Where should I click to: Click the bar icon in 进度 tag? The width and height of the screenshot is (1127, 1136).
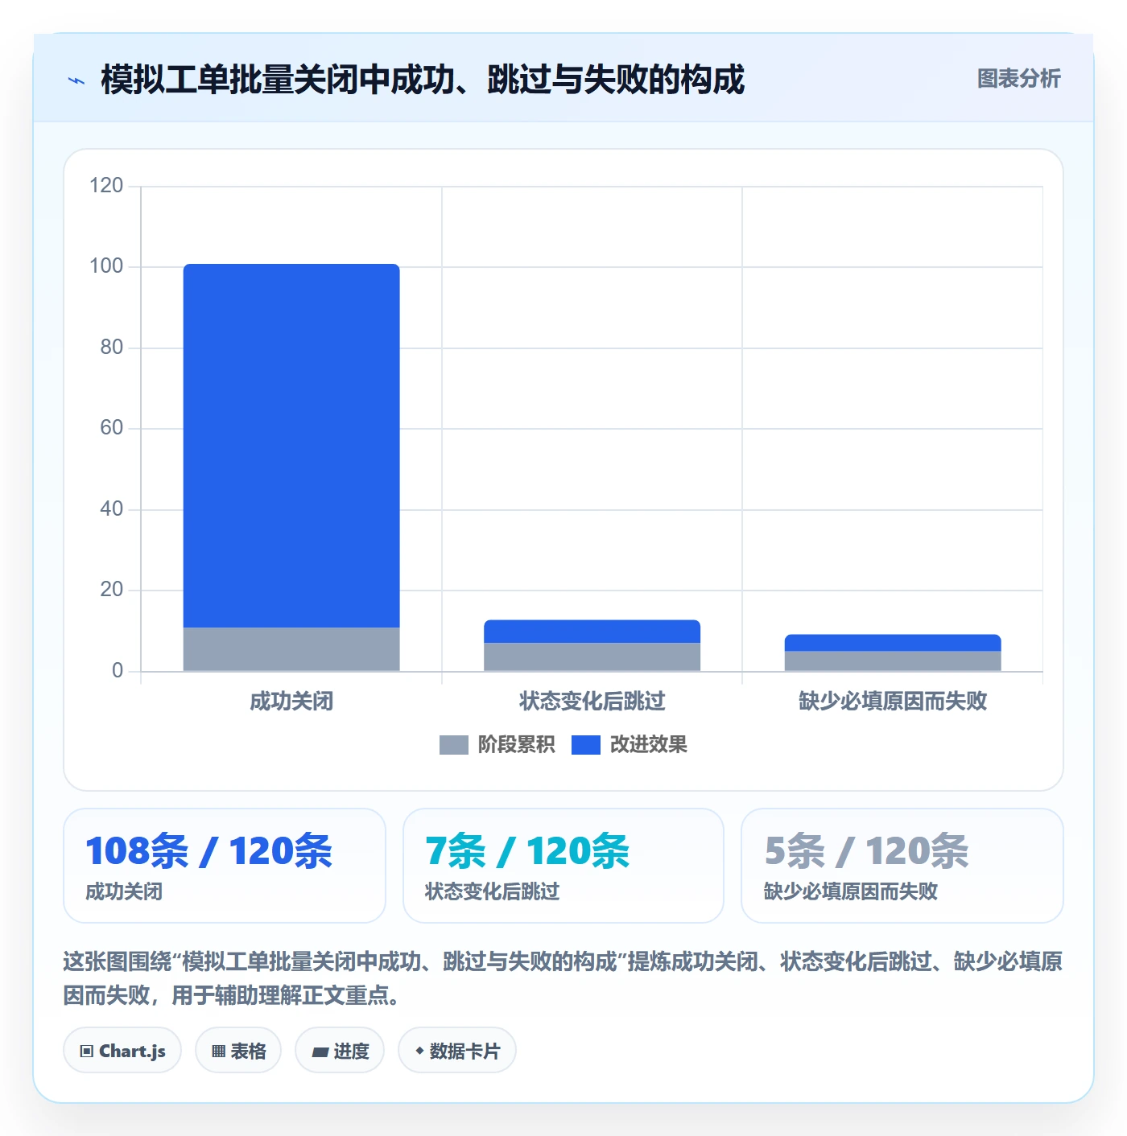(320, 1052)
